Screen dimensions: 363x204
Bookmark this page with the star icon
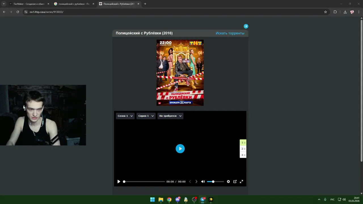tap(326, 12)
